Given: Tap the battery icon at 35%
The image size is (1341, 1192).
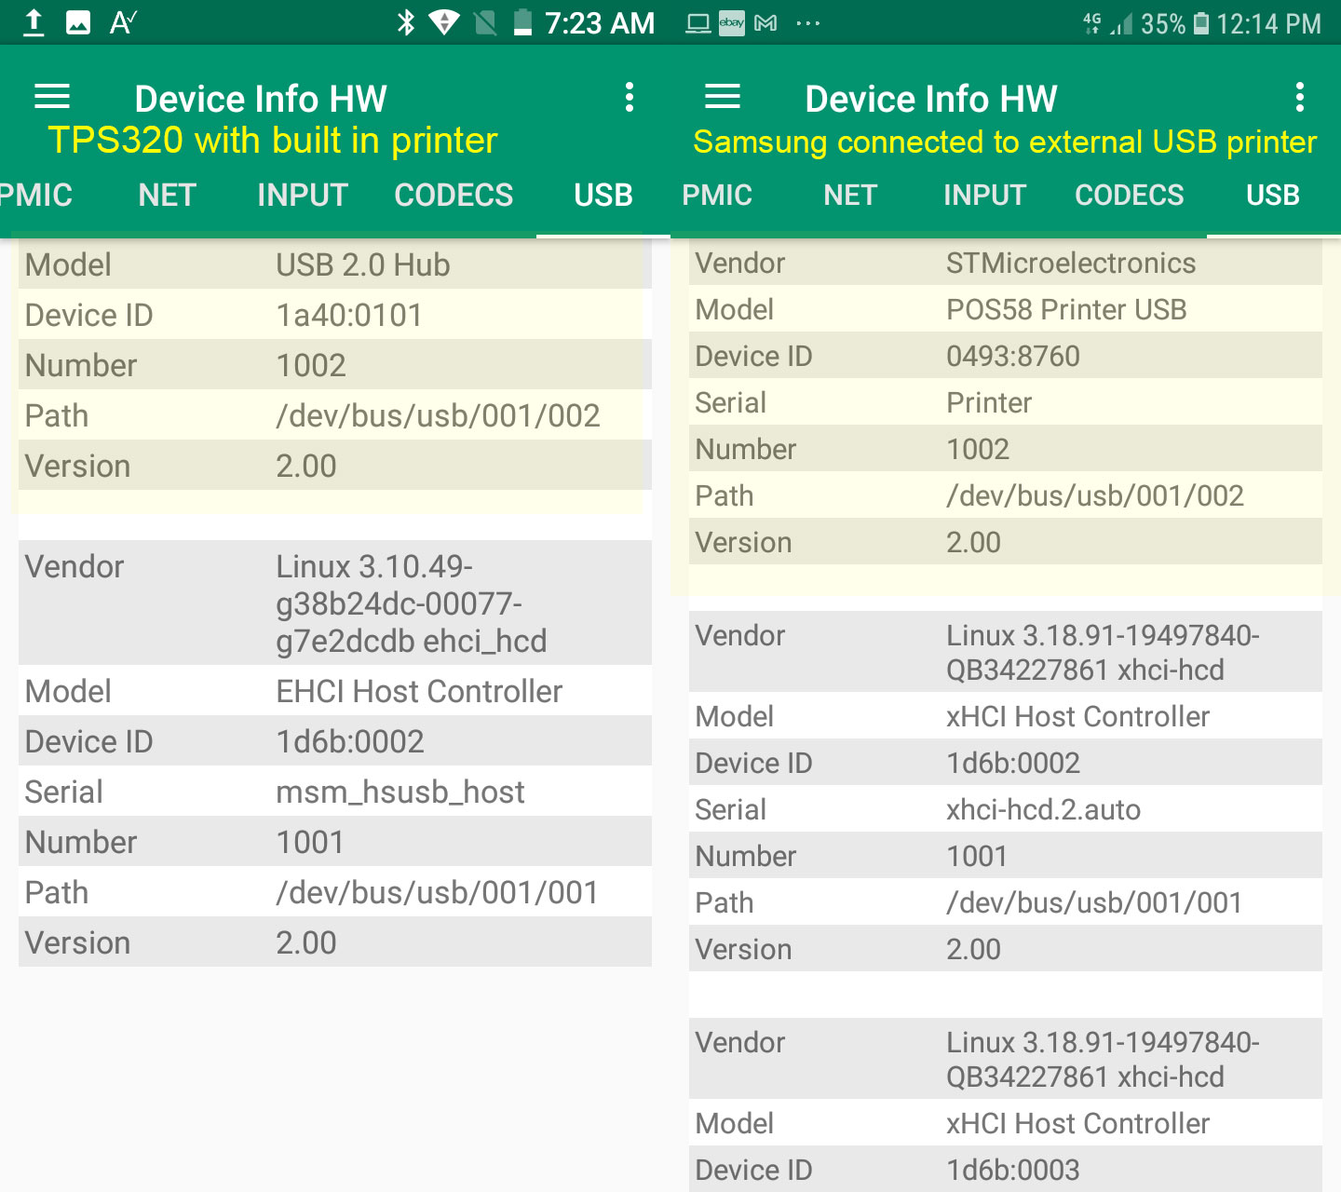Looking at the screenshot, I should pos(1201,23).
